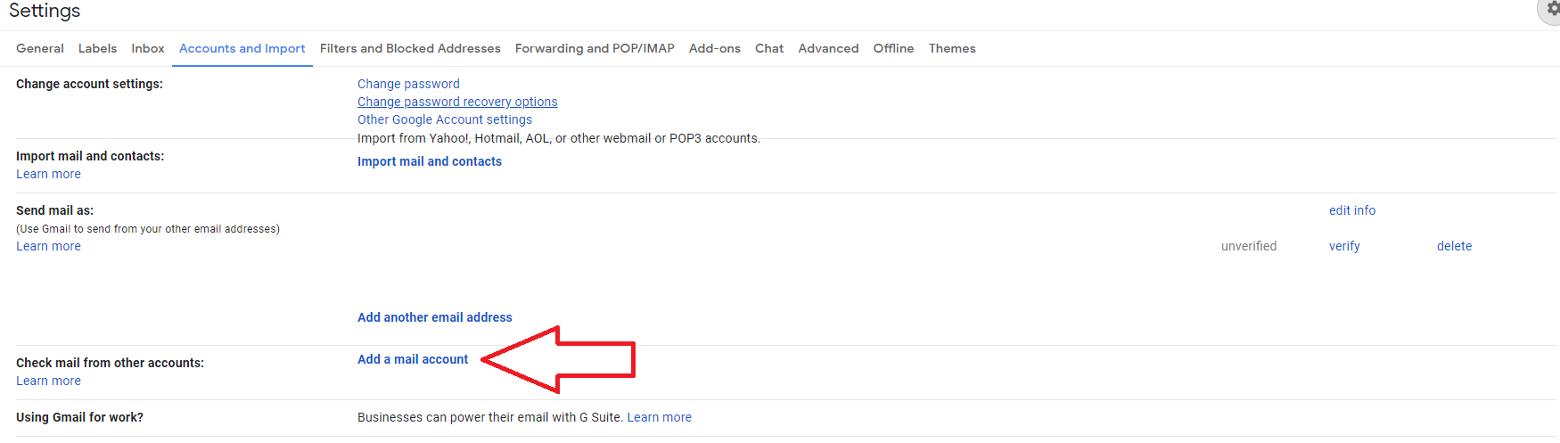The image size is (1560, 443).
Task: Click the 'Using Gmail for work?' heading
Action: (79, 417)
